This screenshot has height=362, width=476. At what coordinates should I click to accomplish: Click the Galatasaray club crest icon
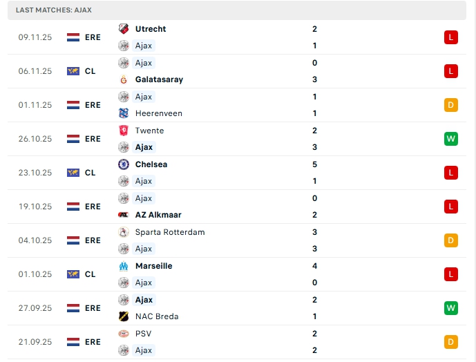click(x=124, y=79)
